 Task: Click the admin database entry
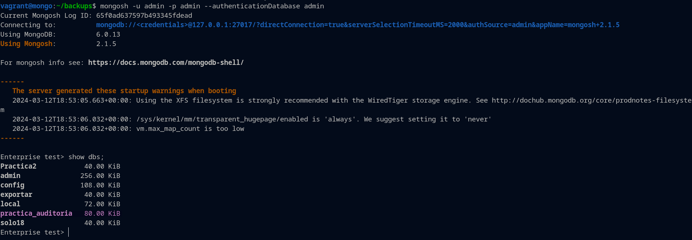pyautogui.click(x=10, y=176)
